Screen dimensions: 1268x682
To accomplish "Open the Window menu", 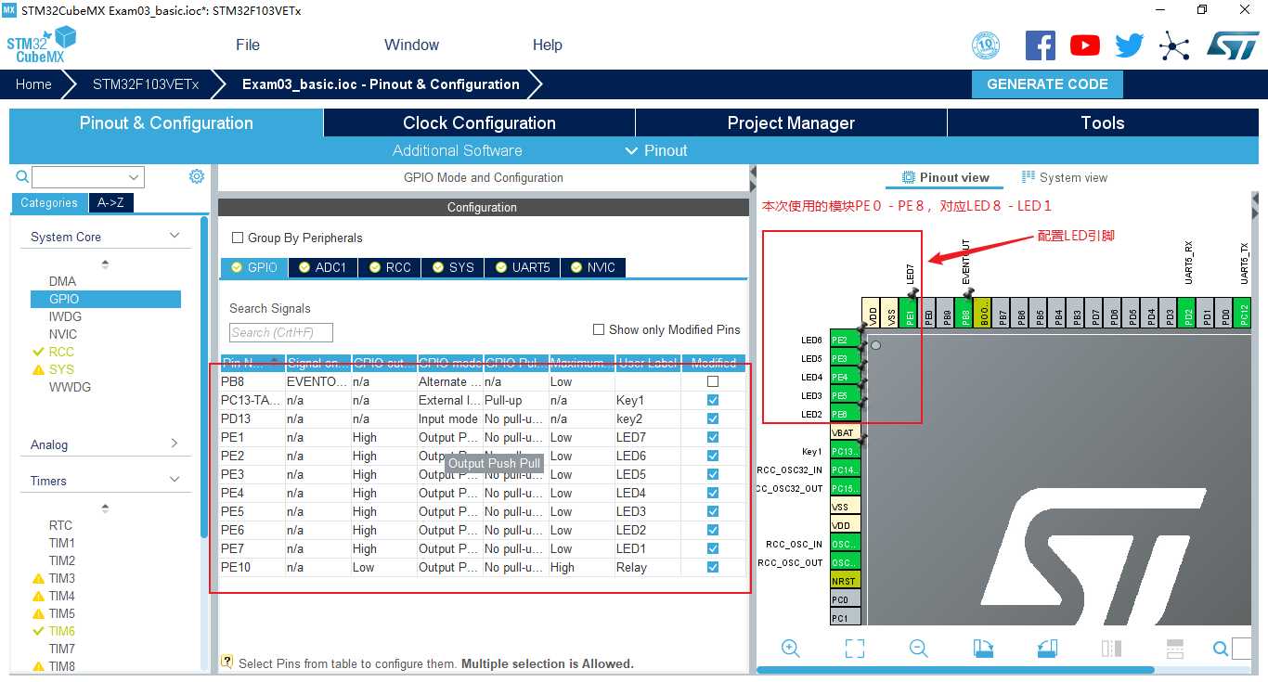I will click(x=411, y=45).
